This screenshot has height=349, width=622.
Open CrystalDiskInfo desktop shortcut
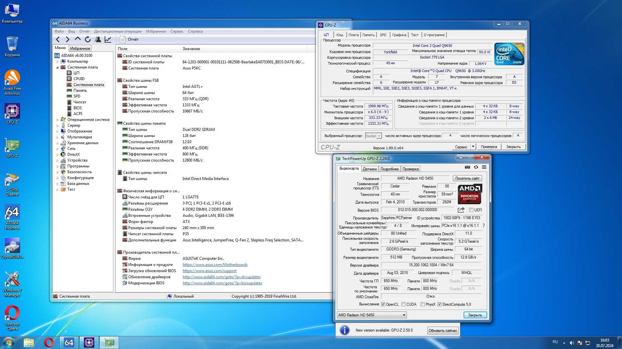point(12,249)
